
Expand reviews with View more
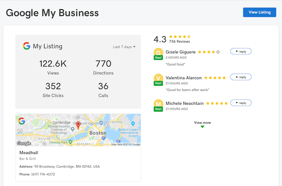point(202,123)
